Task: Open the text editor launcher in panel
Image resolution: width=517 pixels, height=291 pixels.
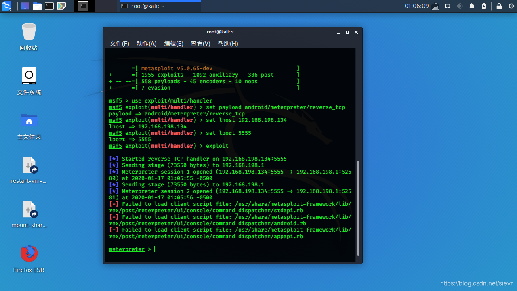Action: coord(61,6)
